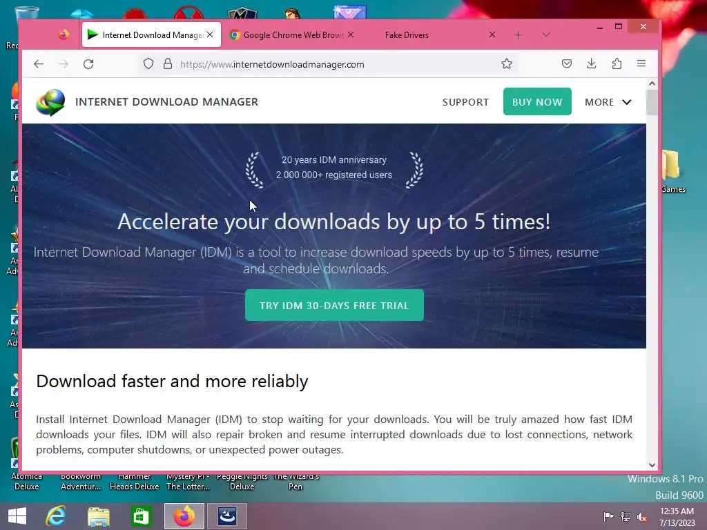The height and width of the screenshot is (530, 707).
Task: Switch to the Internet Download Manager tab
Action: pyautogui.click(x=151, y=35)
